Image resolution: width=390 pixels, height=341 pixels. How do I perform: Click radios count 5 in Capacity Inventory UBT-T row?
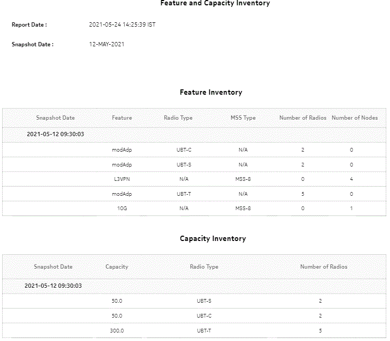pos(320,331)
